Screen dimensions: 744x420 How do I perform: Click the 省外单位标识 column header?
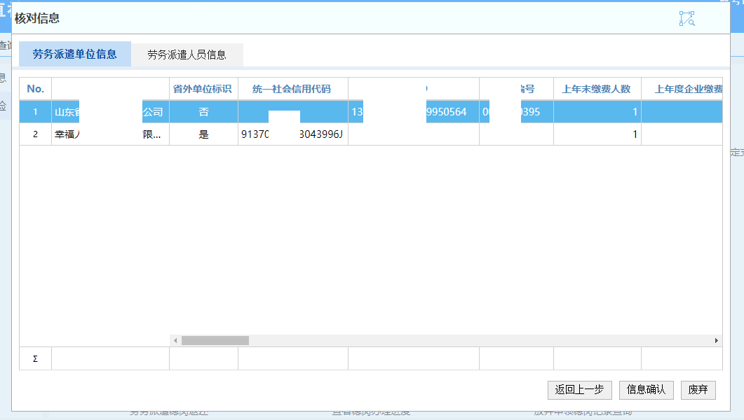[x=203, y=89]
